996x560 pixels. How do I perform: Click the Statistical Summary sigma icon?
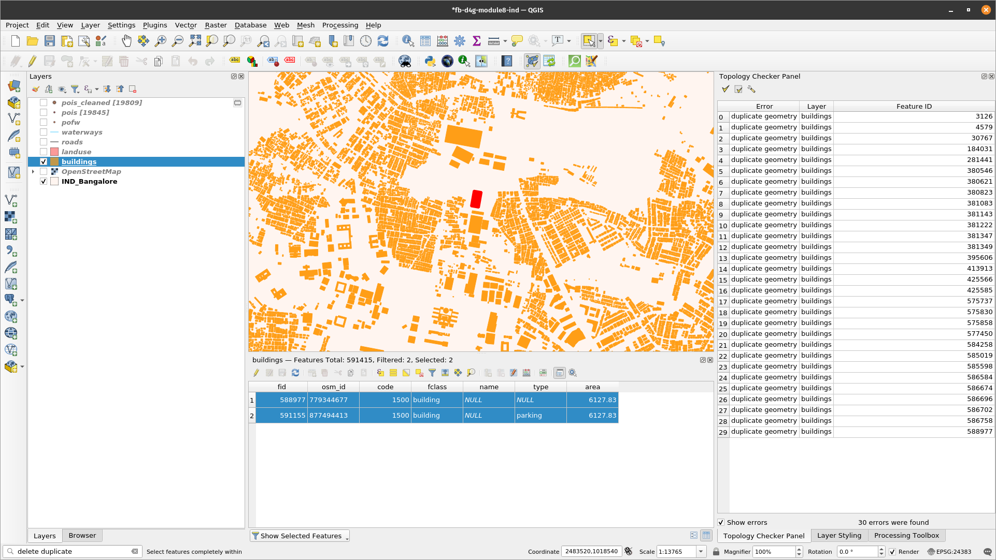(x=477, y=41)
